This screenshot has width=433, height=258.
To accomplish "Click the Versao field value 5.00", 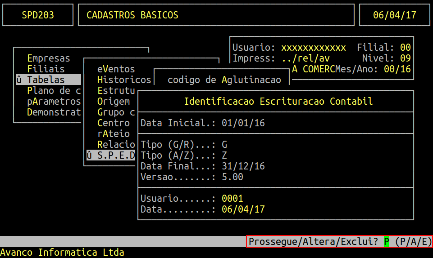I will point(232,177).
